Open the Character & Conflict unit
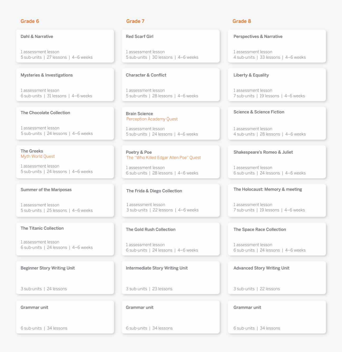The height and width of the screenshot is (352, 342). point(171,85)
